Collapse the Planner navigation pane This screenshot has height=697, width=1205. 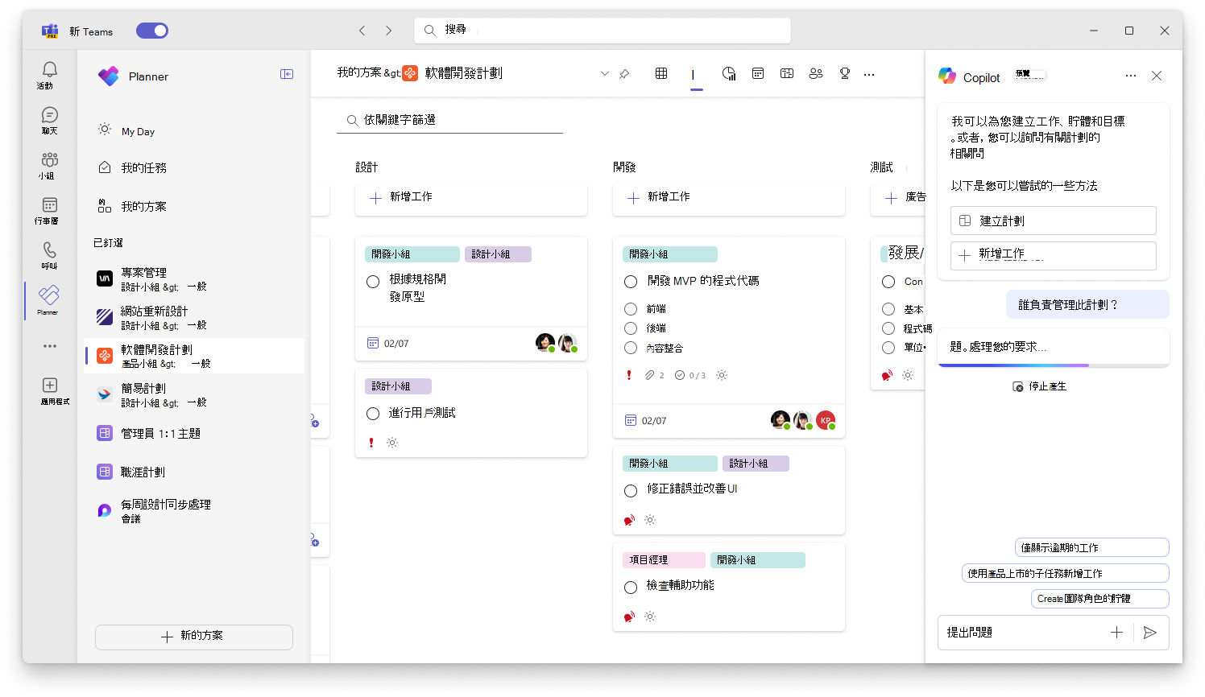point(287,74)
